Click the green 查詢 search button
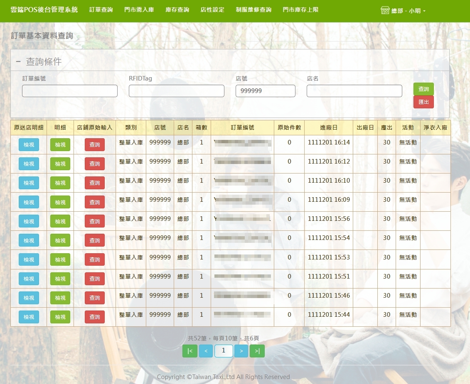Image resolution: width=470 pixels, height=384 pixels. tap(423, 89)
